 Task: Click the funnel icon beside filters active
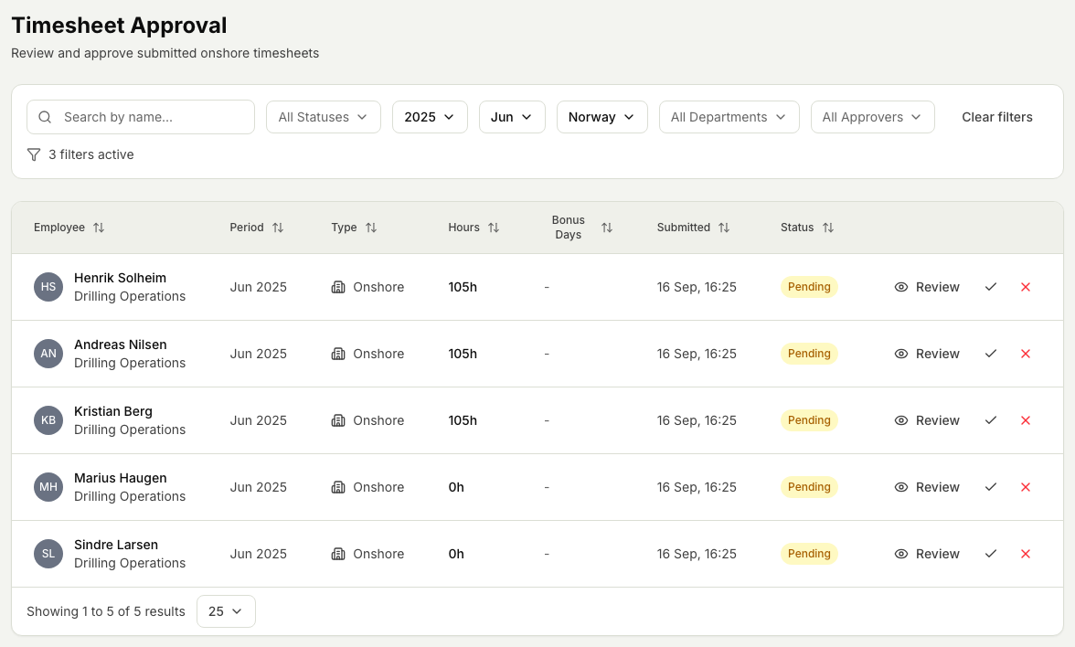point(34,155)
